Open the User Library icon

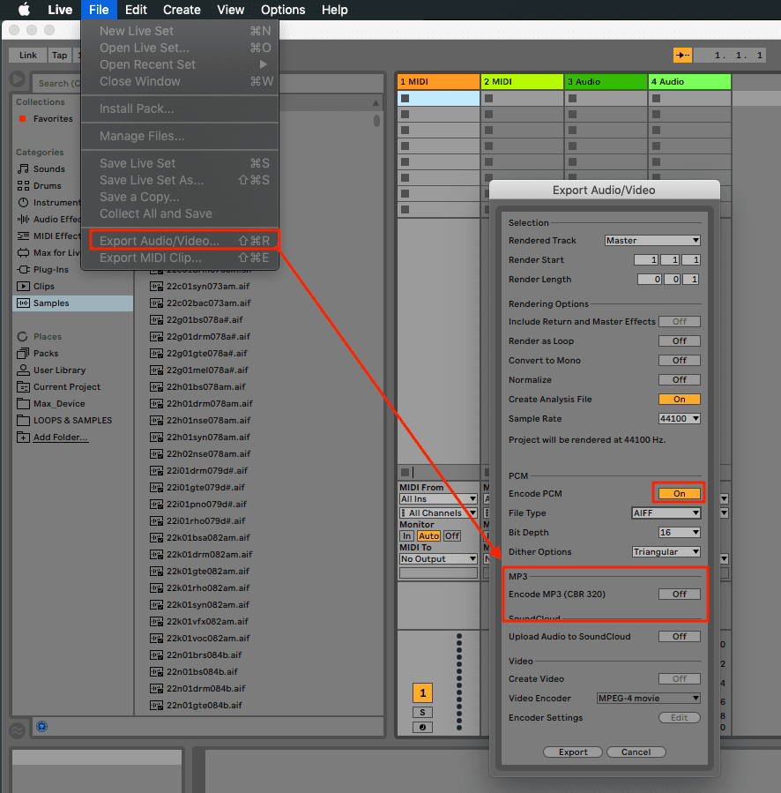[23, 370]
